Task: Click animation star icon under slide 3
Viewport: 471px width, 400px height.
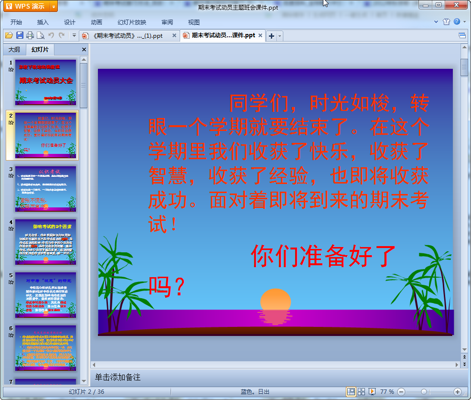Action: [11, 175]
